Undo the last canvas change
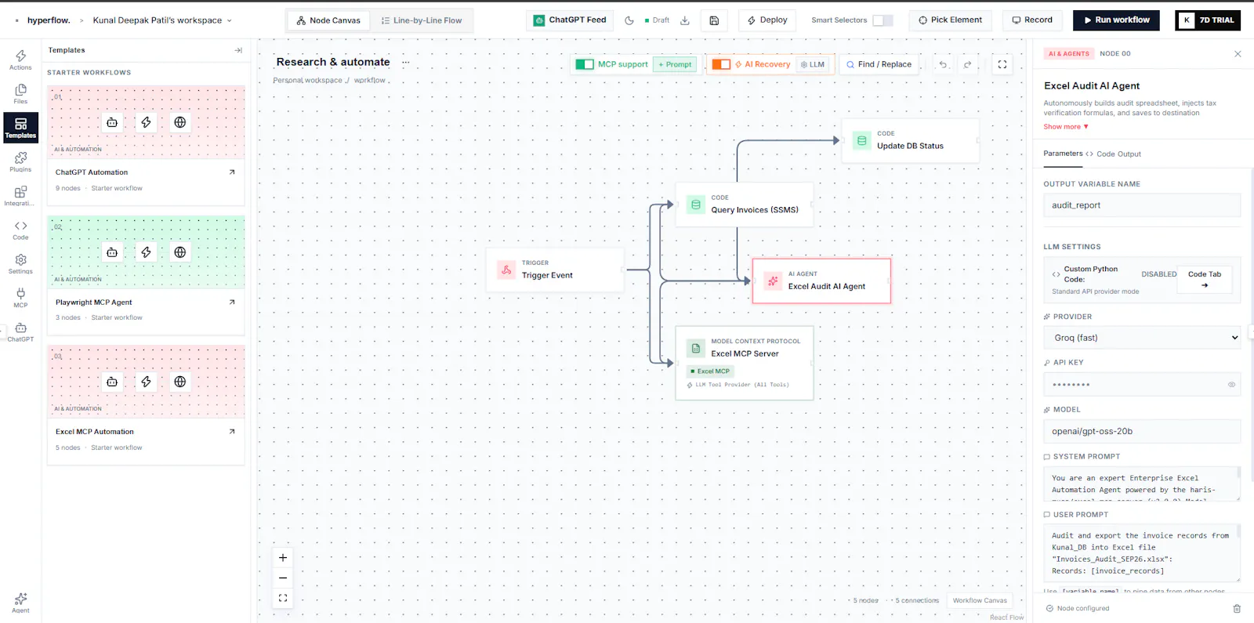The height and width of the screenshot is (623, 1254). (943, 64)
